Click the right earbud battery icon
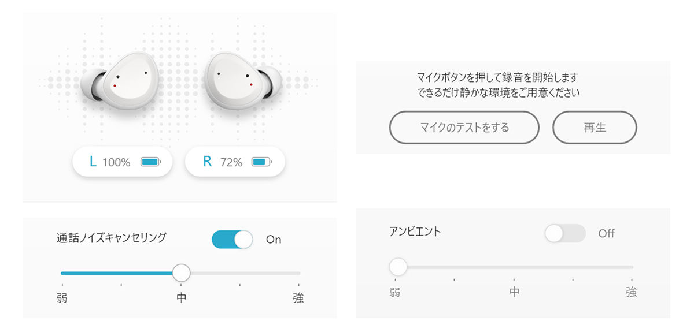694x336 pixels. pyautogui.click(x=262, y=162)
